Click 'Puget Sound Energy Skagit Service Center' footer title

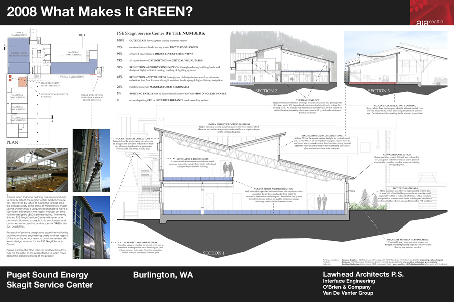(x=50, y=280)
